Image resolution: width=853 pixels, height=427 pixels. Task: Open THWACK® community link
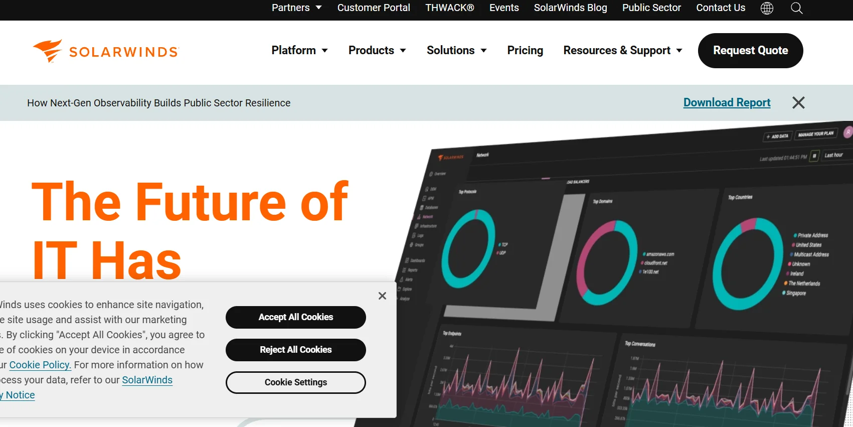point(450,8)
